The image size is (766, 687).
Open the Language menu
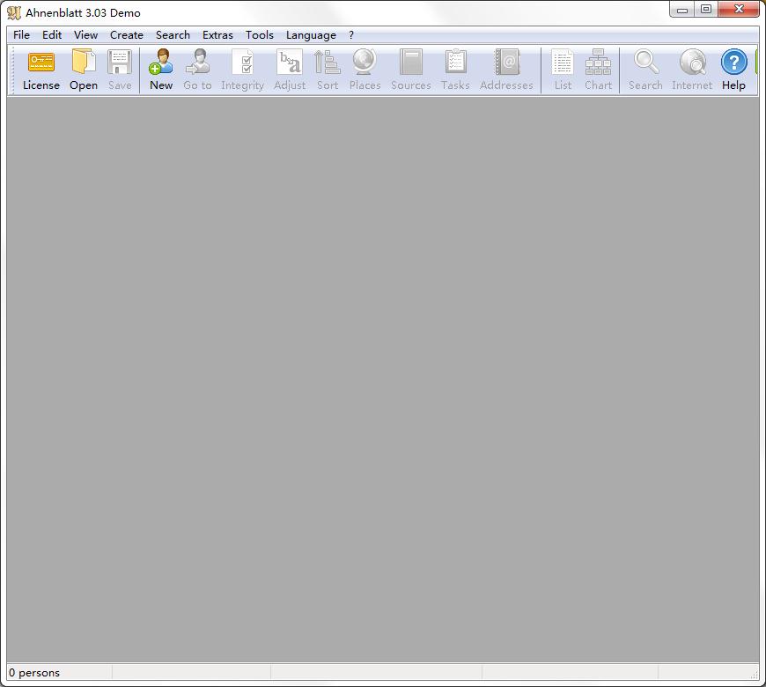(311, 35)
